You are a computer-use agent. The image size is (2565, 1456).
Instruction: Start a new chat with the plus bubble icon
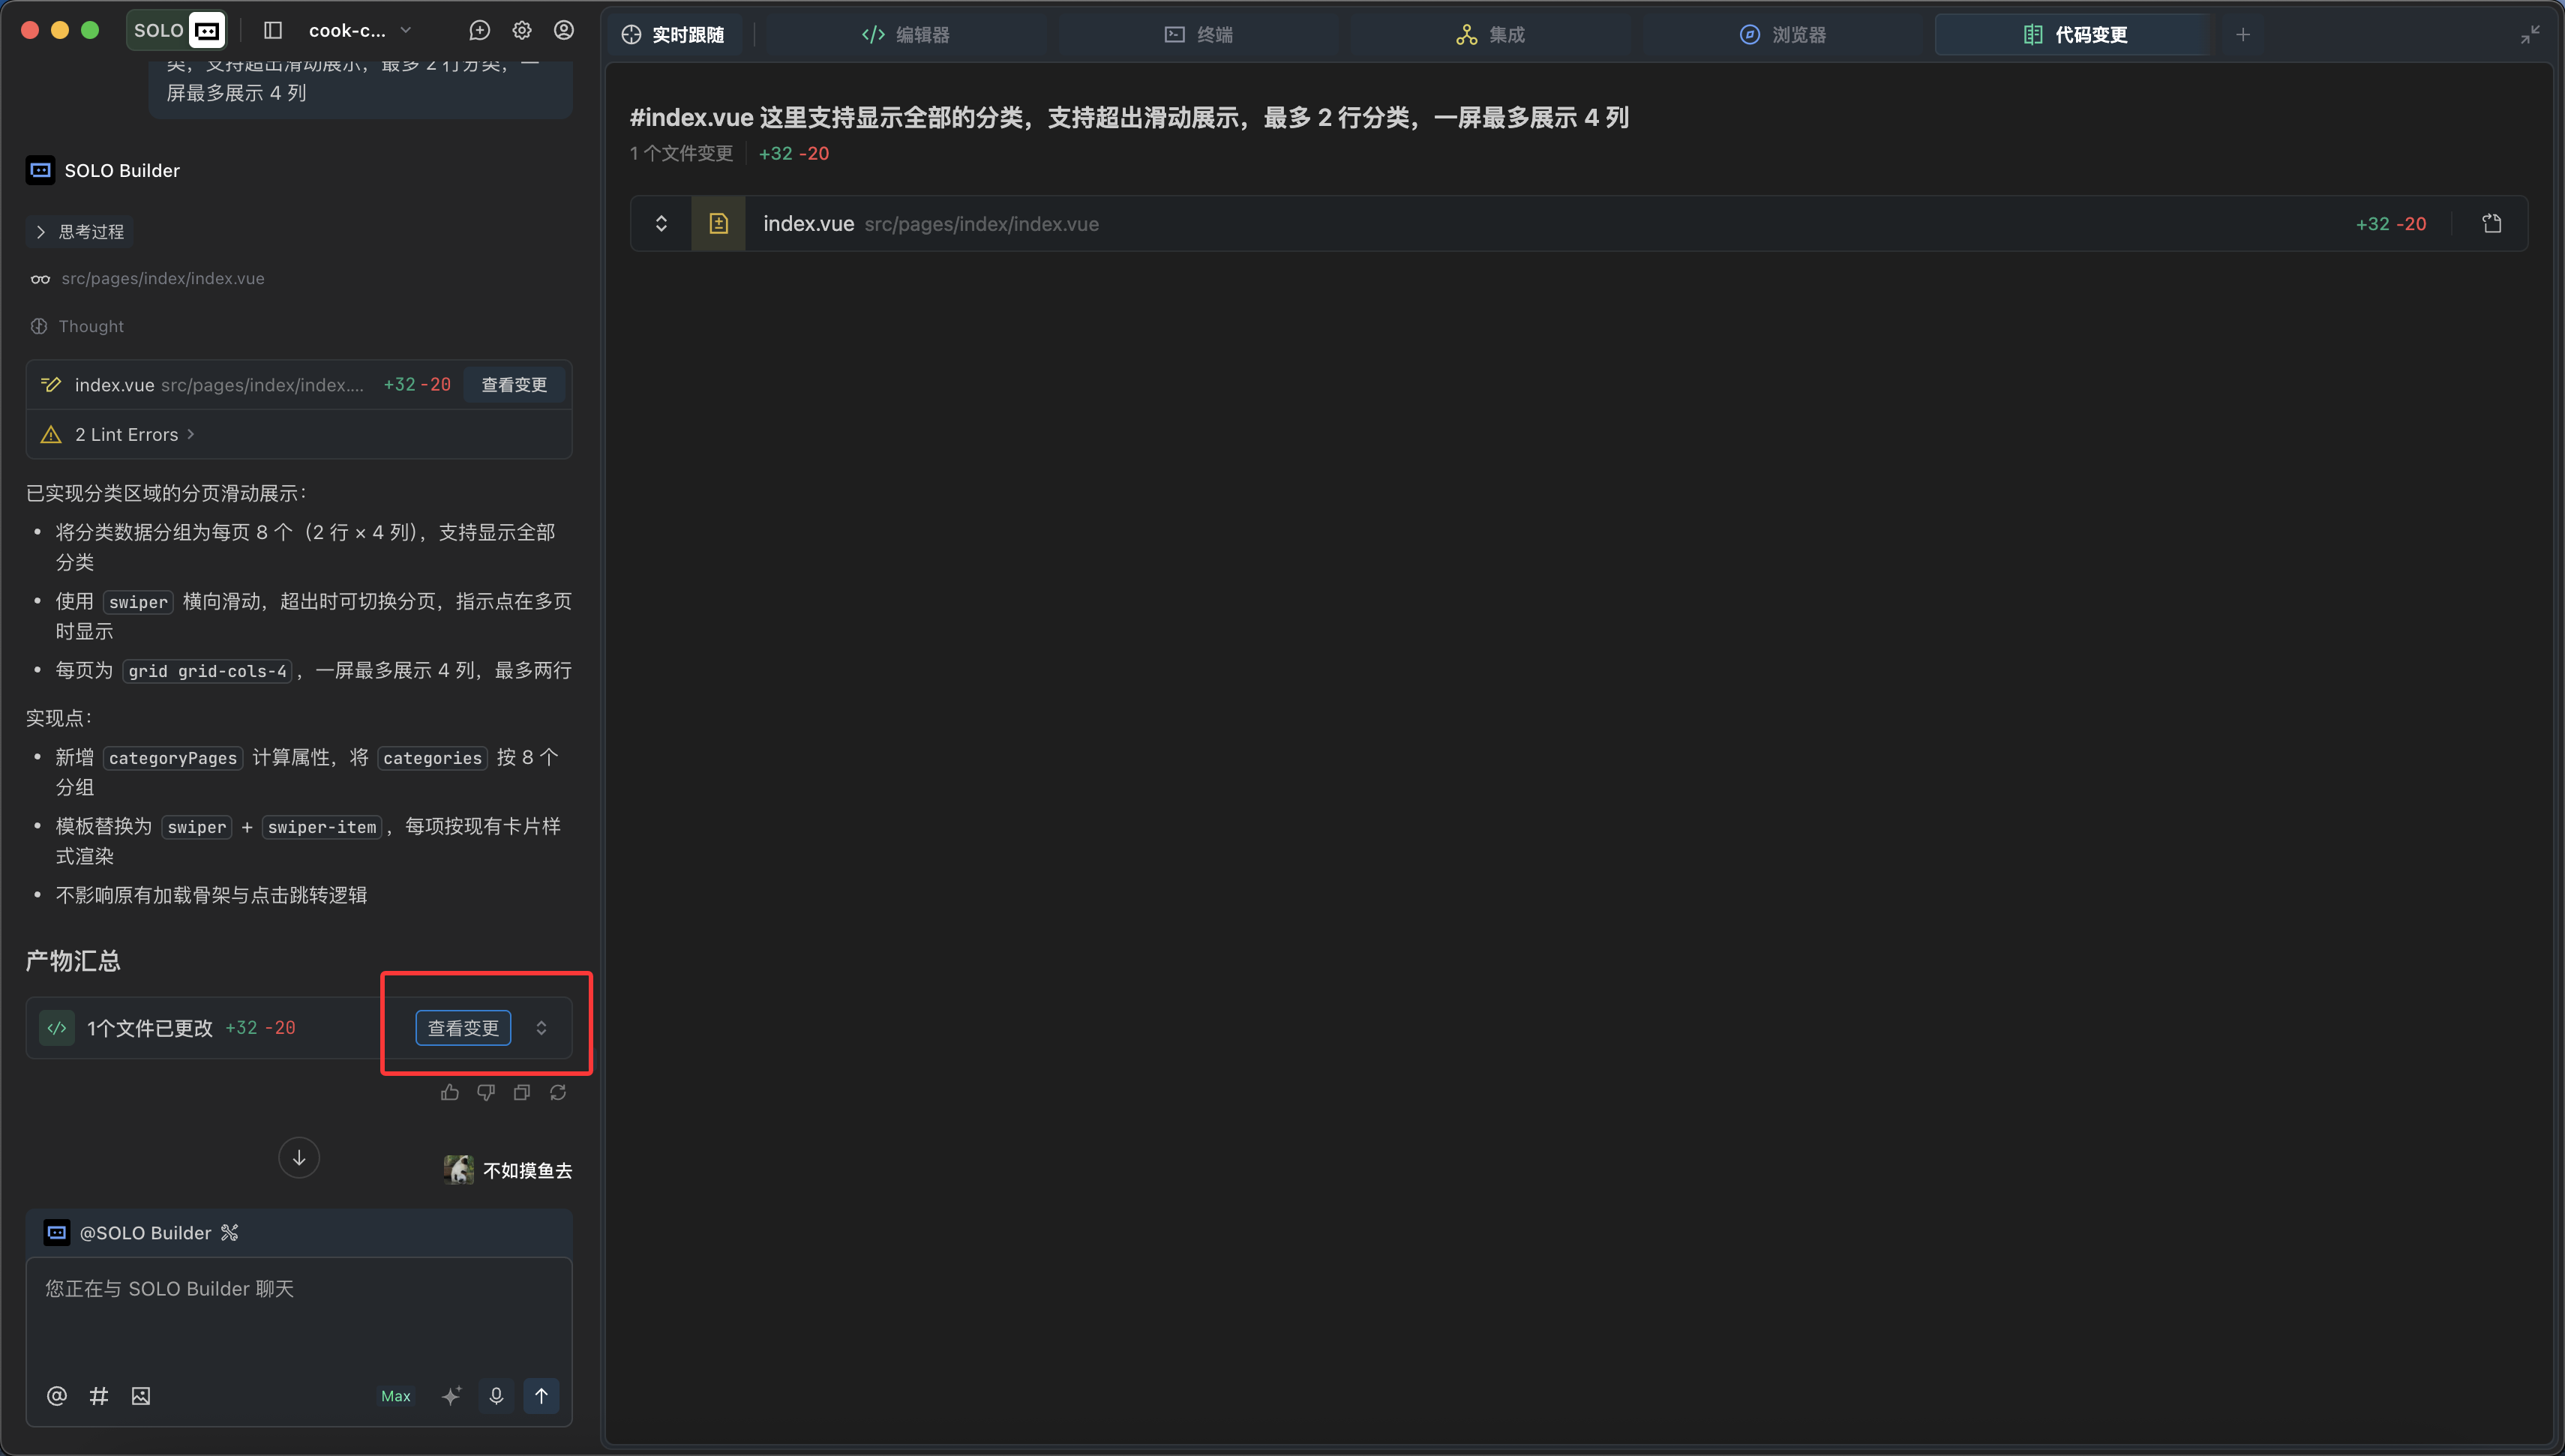(480, 30)
